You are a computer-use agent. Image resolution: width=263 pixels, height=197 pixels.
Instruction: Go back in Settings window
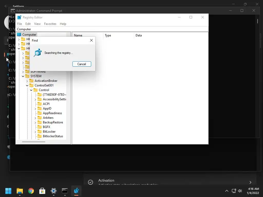click(x=6, y=6)
